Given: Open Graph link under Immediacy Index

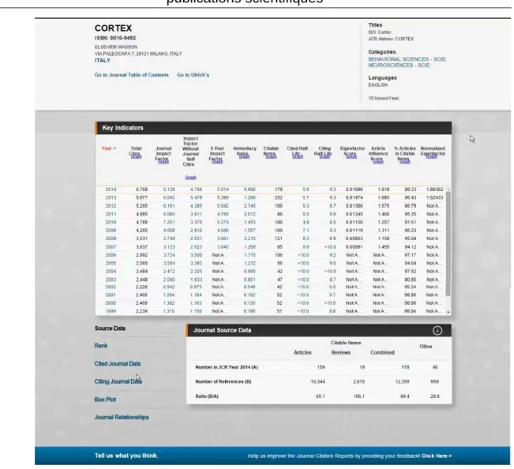Looking at the screenshot, I should point(244,156).
